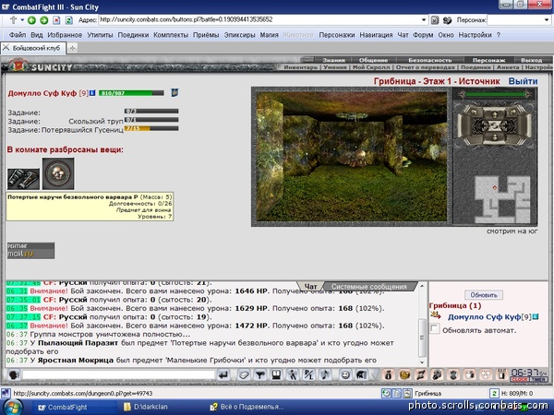Click Выйти to leave the dungeon

[x=523, y=81]
